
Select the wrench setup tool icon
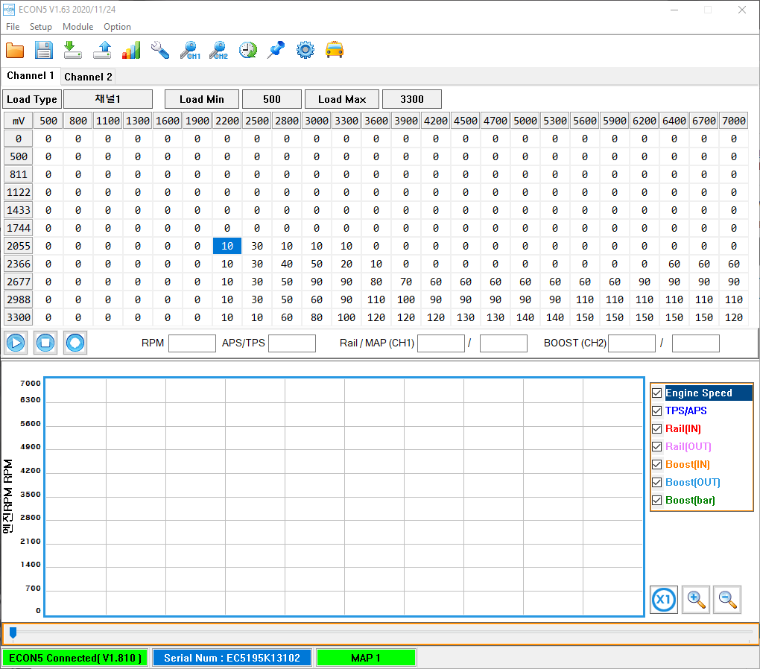pos(160,49)
